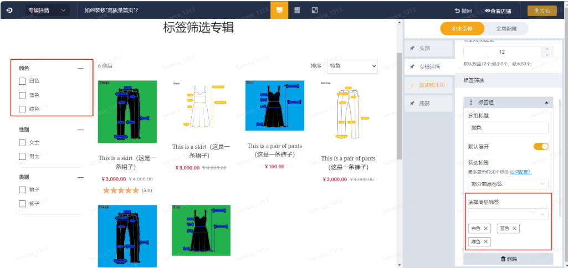This screenshot has height=268, width=568.
Task: Remove the 绿色 tag chip
Action: coord(485,241)
